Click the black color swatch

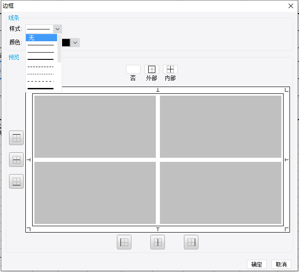(66, 43)
